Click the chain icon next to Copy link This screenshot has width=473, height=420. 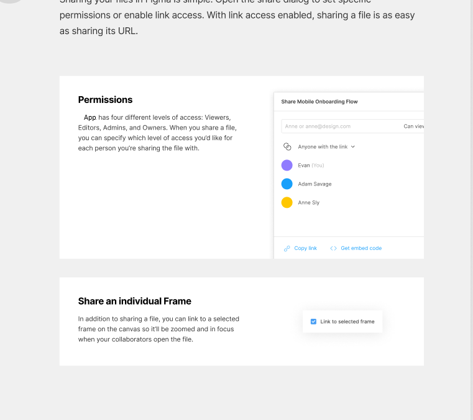[x=287, y=248]
